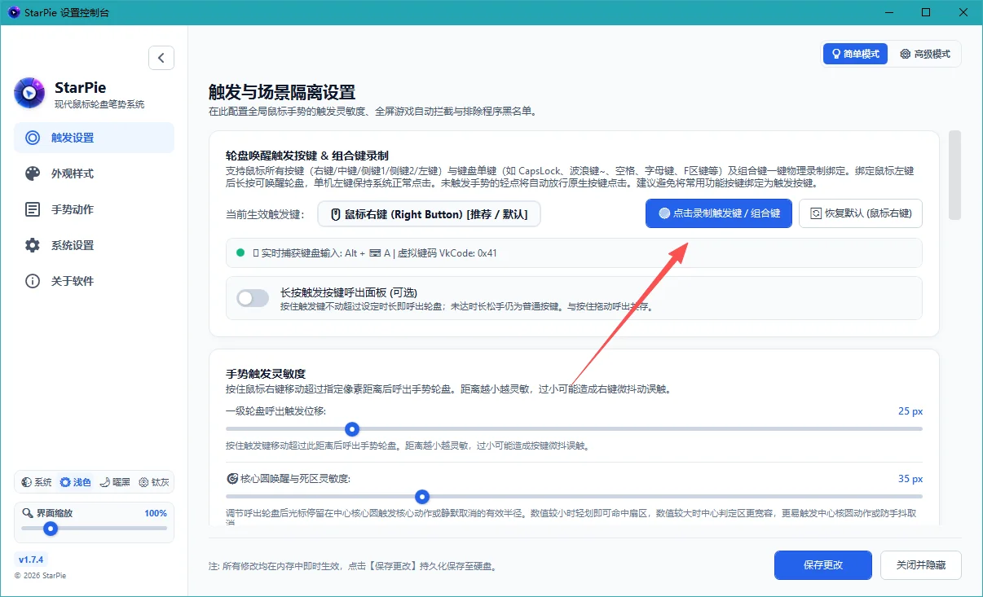
Task: Open the 系统设置 sidebar section
Action: tap(94, 245)
